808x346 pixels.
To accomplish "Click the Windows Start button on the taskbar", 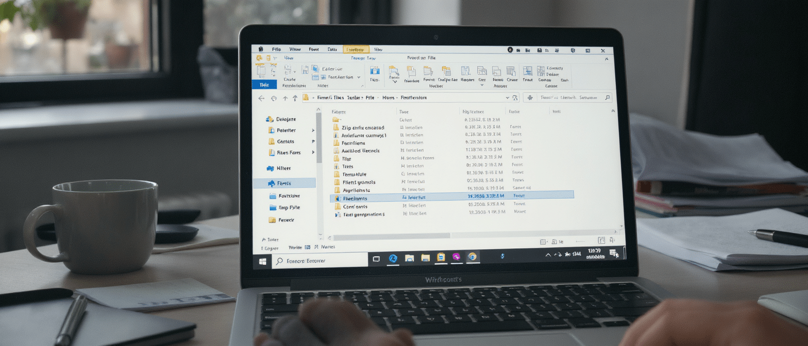I will coord(262,261).
